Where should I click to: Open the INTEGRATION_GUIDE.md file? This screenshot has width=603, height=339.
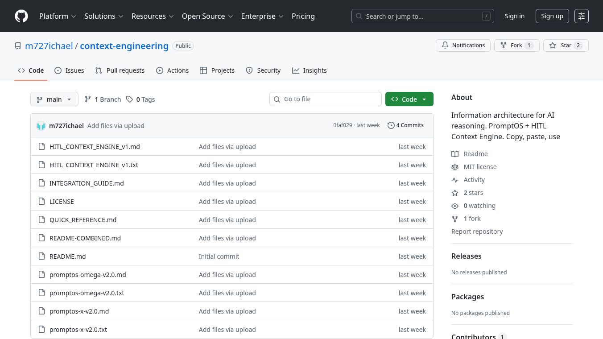pyautogui.click(x=87, y=183)
